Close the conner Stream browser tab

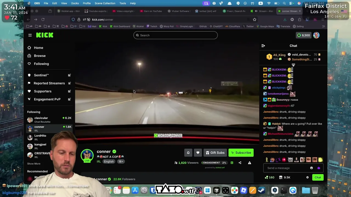[300, 11]
